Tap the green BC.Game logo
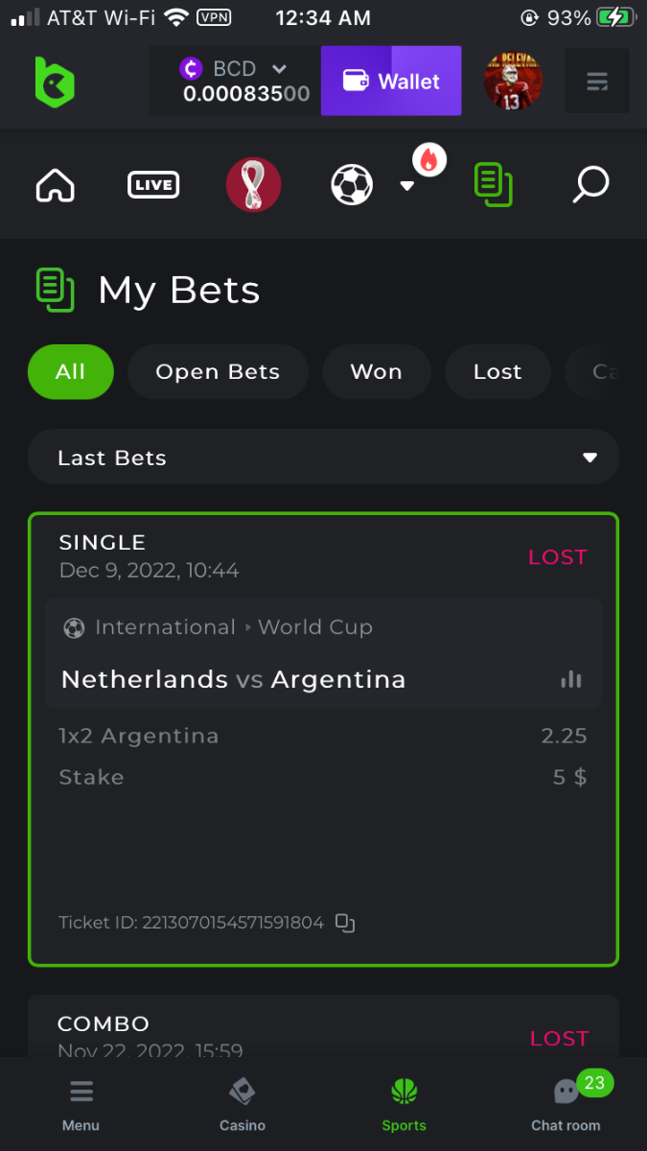 (x=55, y=82)
